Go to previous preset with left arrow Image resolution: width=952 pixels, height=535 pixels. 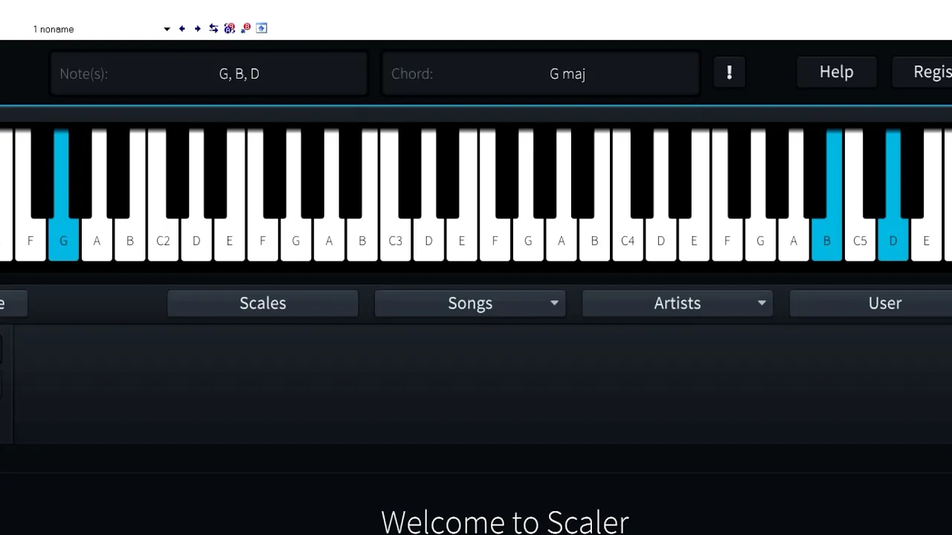[182, 29]
